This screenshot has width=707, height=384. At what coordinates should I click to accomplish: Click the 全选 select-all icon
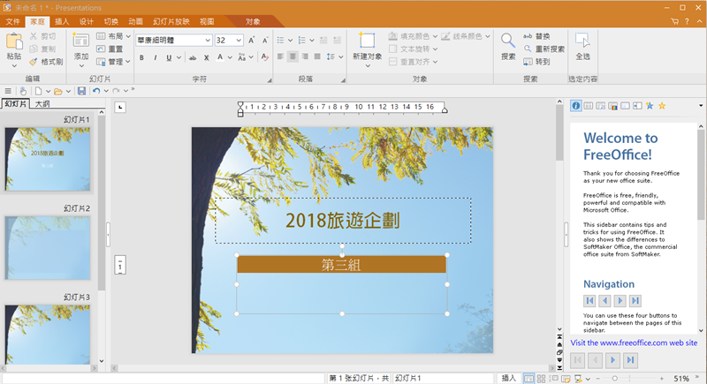point(582,41)
